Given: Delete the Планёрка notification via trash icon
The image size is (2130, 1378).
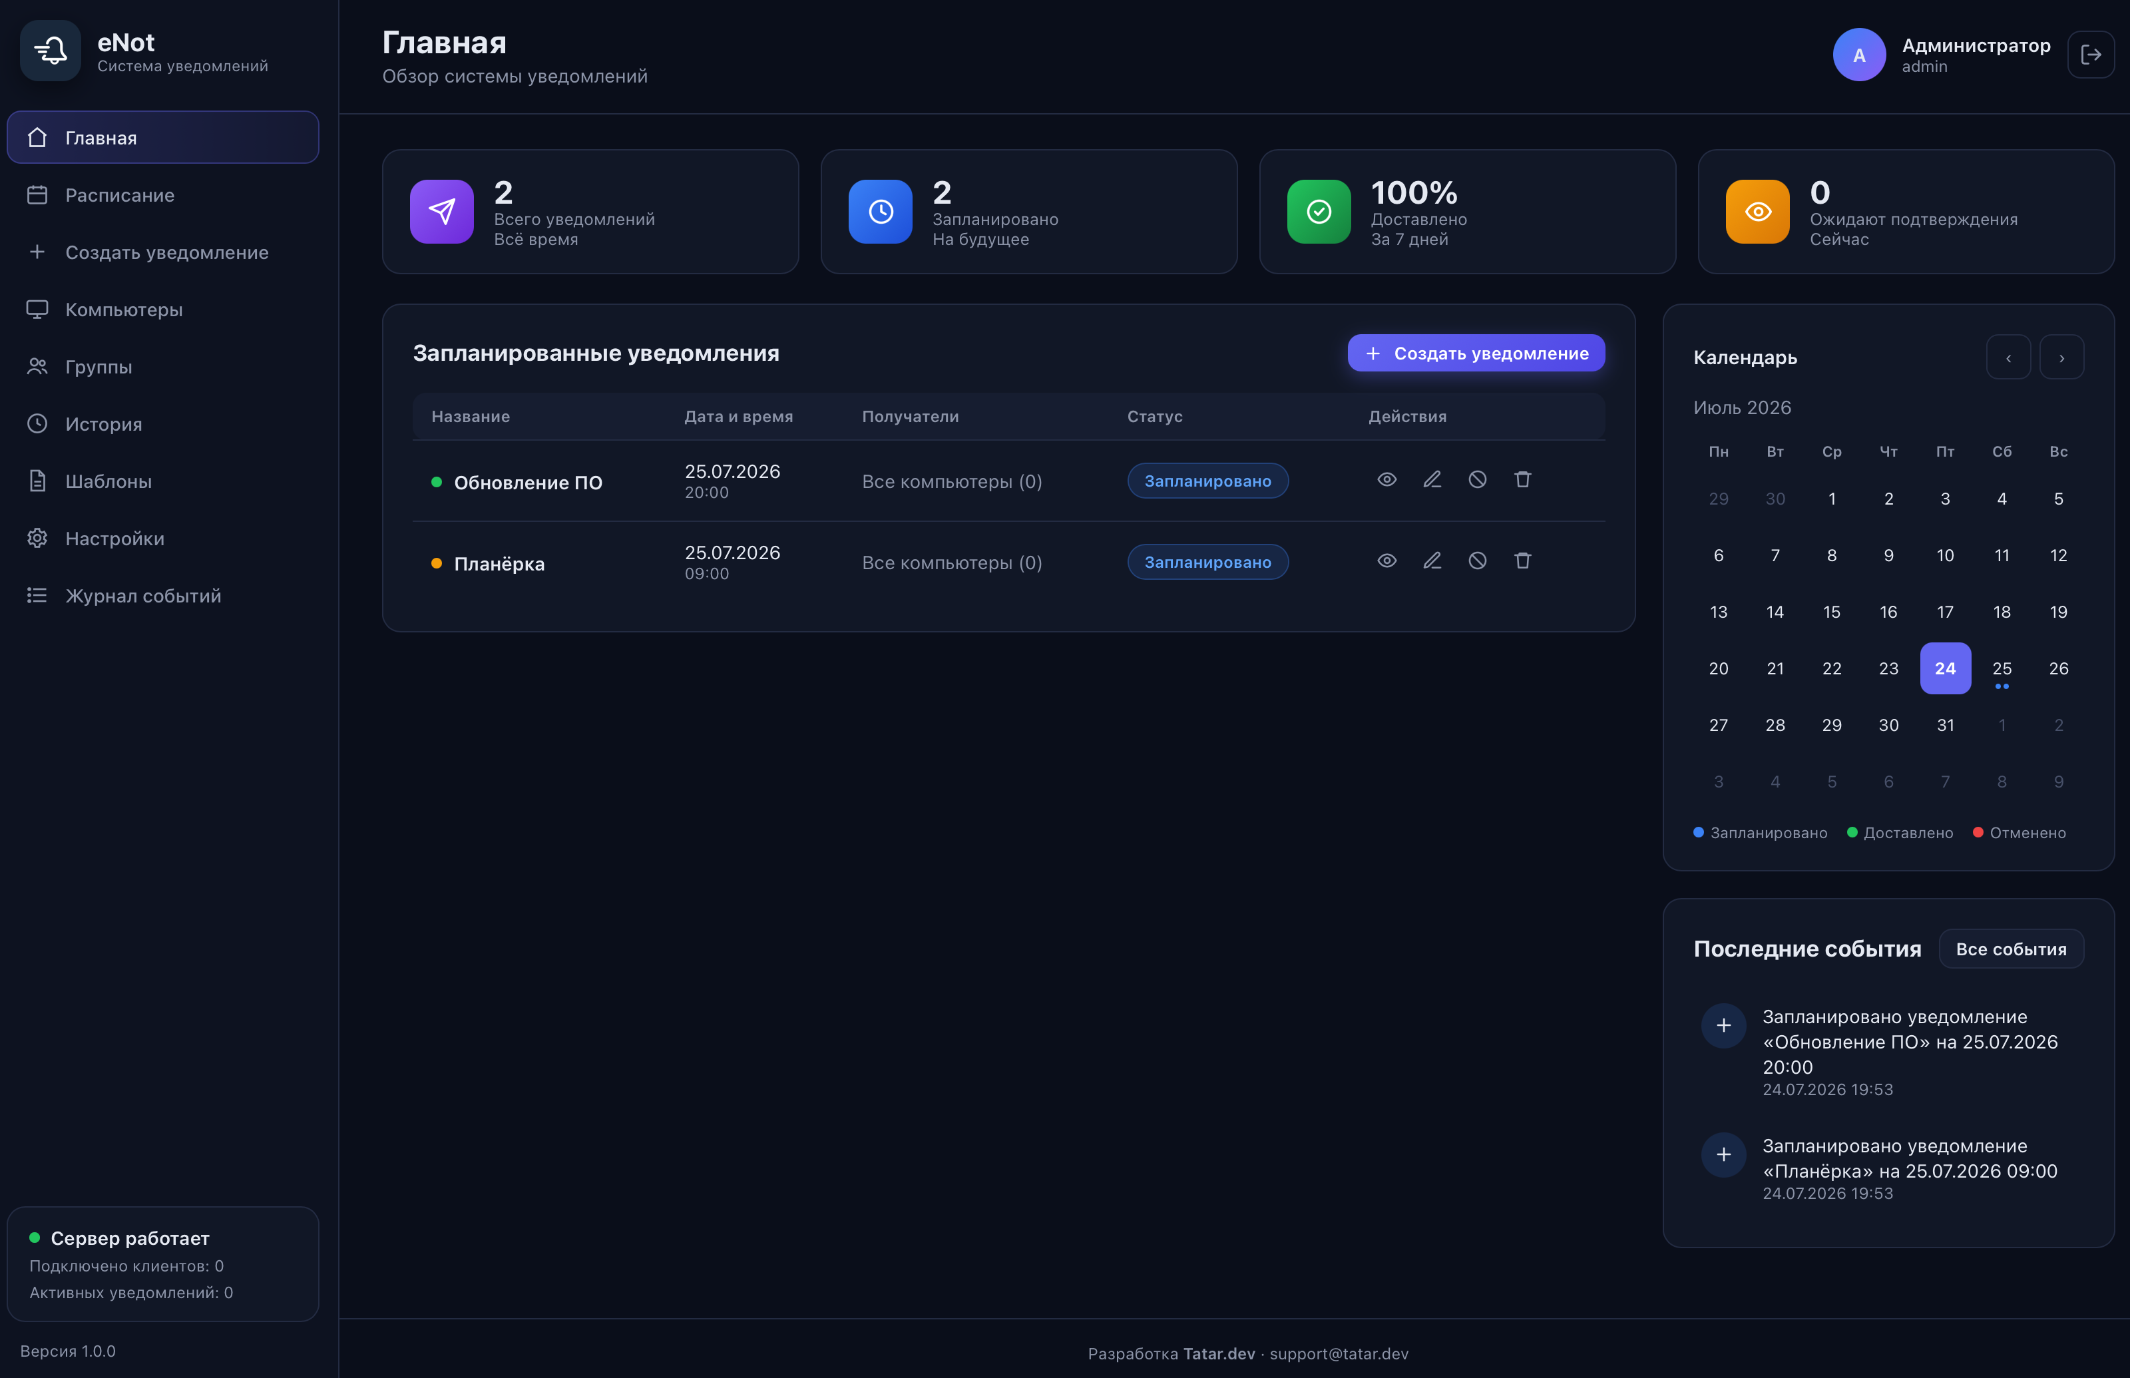Looking at the screenshot, I should 1522,561.
